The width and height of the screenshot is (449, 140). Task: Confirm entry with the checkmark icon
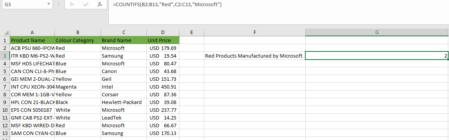point(85,5)
